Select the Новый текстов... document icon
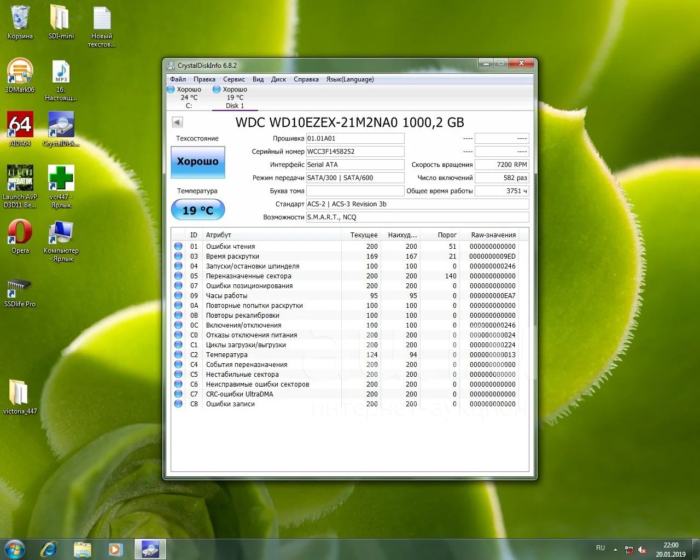700x560 pixels. (x=102, y=26)
